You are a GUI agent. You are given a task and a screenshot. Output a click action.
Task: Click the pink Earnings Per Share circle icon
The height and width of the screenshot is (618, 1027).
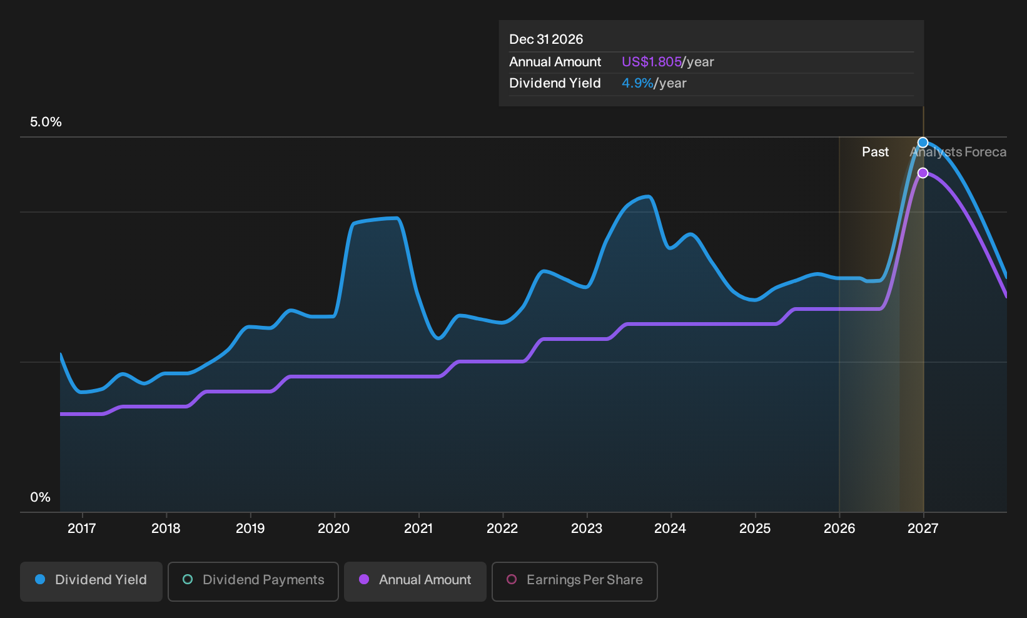point(512,580)
